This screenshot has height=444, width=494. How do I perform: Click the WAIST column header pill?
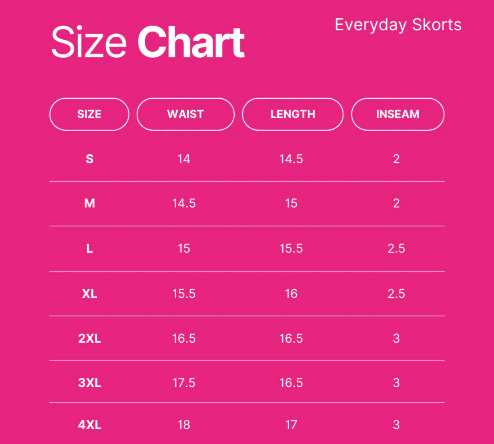(x=185, y=114)
